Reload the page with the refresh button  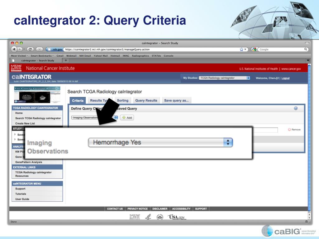coord(30,49)
